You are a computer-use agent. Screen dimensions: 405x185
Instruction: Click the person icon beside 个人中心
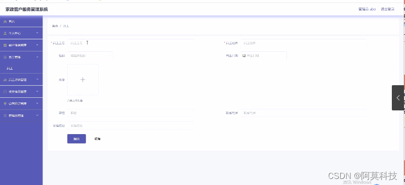pos(5,33)
